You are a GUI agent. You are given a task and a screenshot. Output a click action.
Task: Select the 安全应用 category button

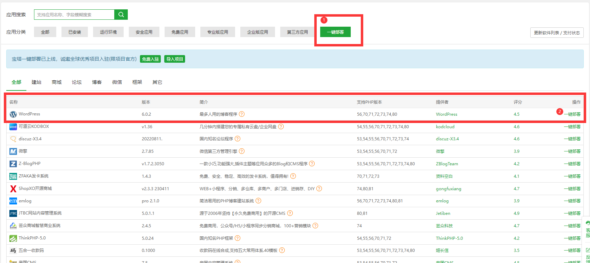click(144, 32)
